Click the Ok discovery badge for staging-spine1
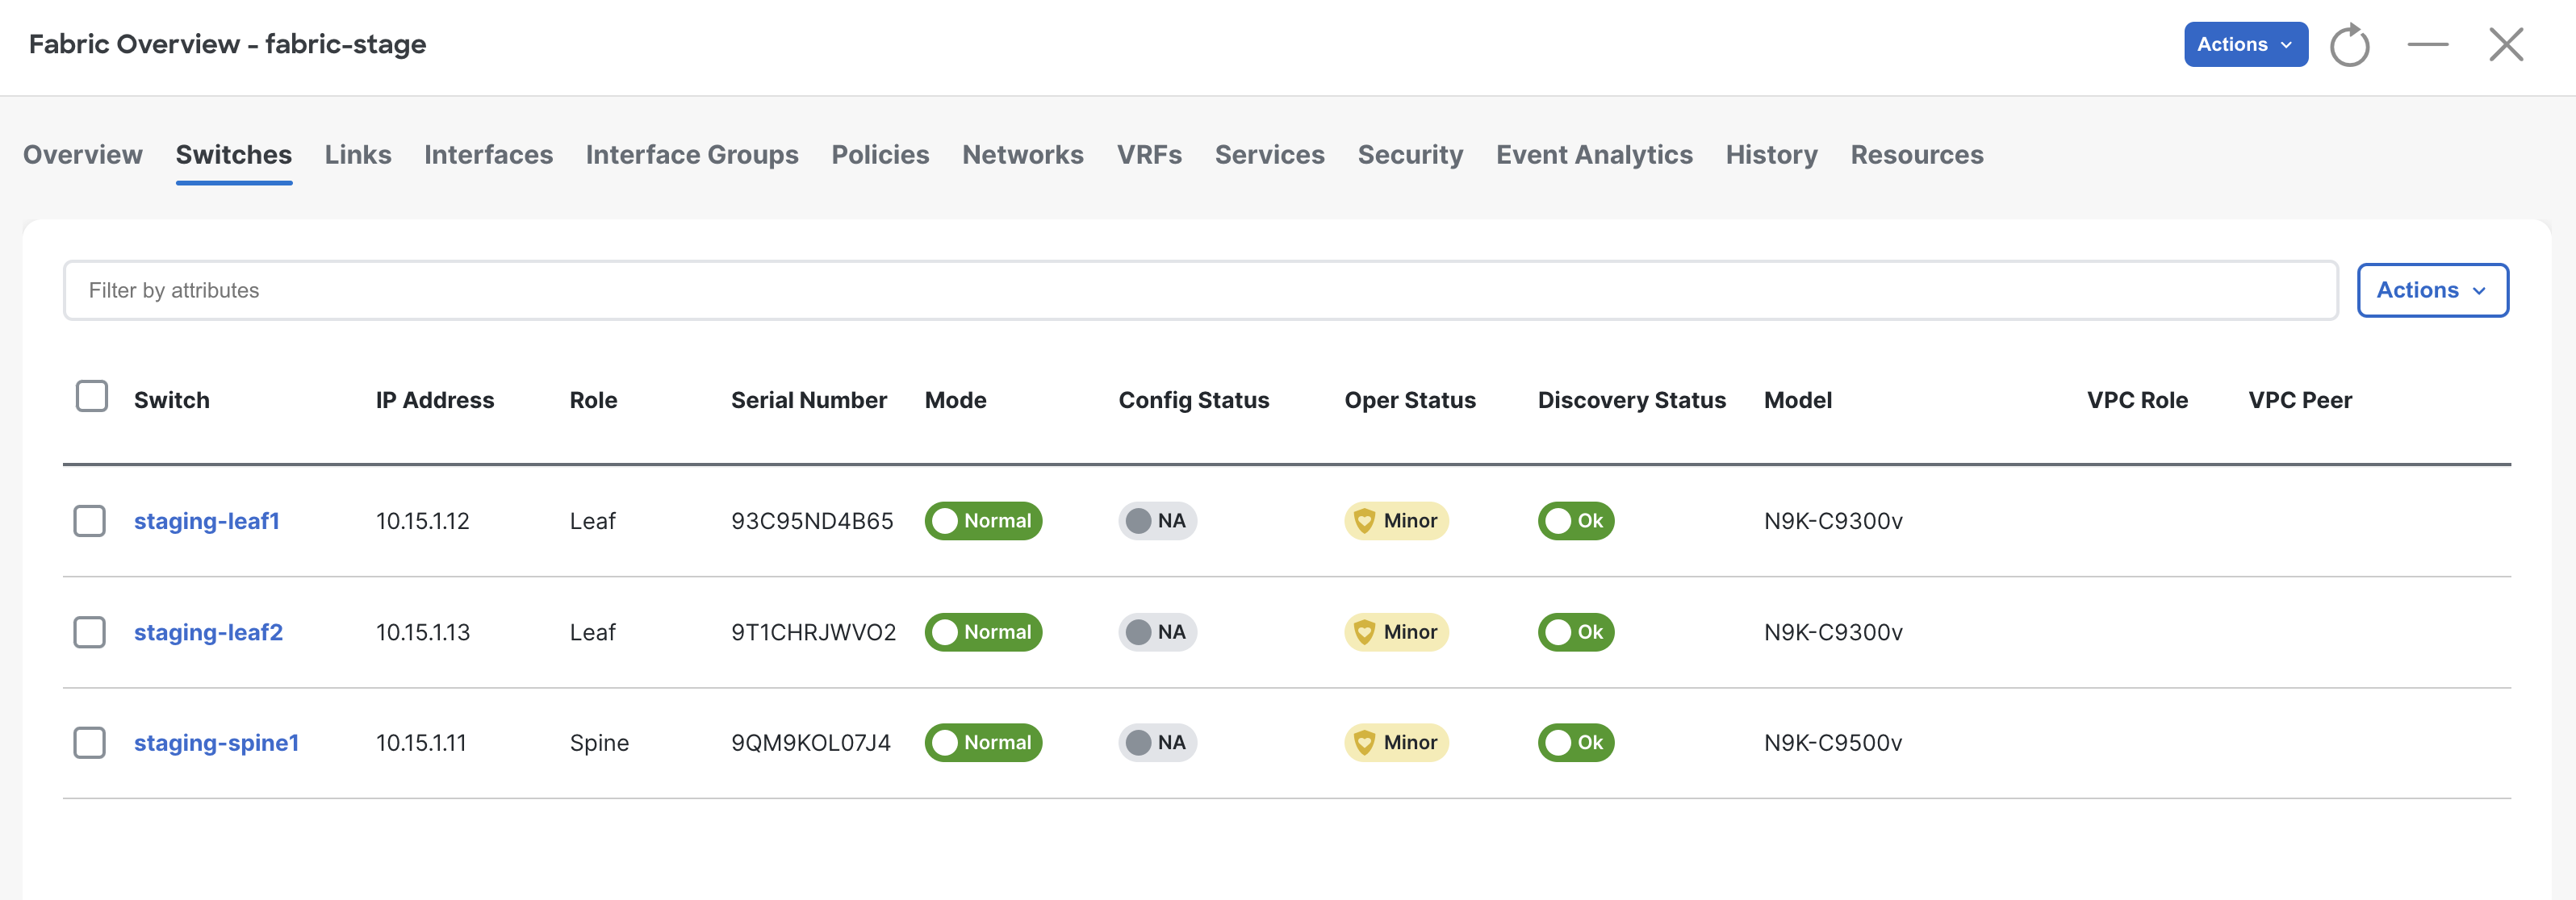This screenshot has height=900, width=2576. 1576,744
